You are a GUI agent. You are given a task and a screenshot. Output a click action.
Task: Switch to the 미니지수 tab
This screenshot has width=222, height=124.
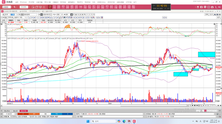[x=7, y=111]
